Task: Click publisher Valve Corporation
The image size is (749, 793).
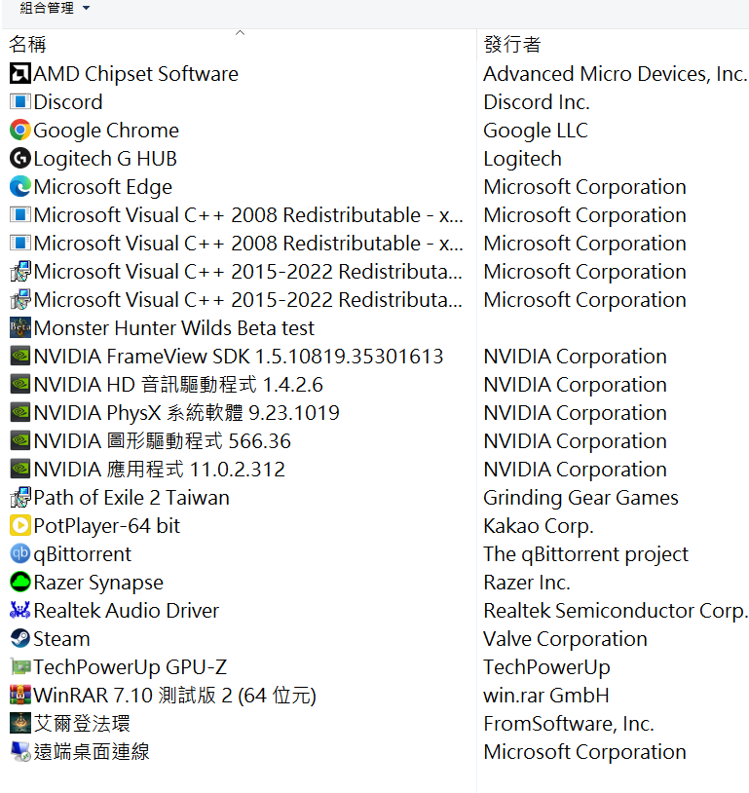Action: (x=565, y=639)
